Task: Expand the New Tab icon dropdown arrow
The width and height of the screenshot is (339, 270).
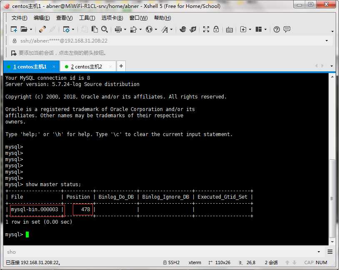Action: [x=250, y=29]
